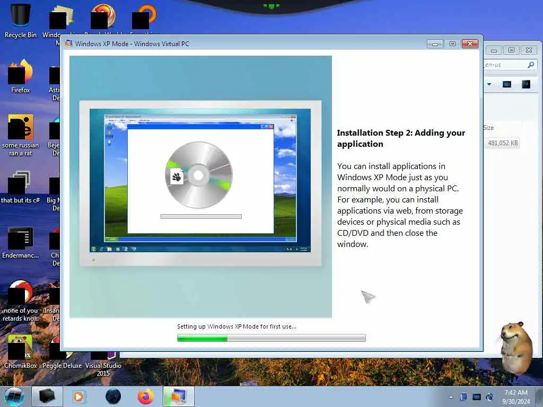Open the taskbar clock showing 7:42 AM
The width and height of the screenshot is (543, 407).
516,397
